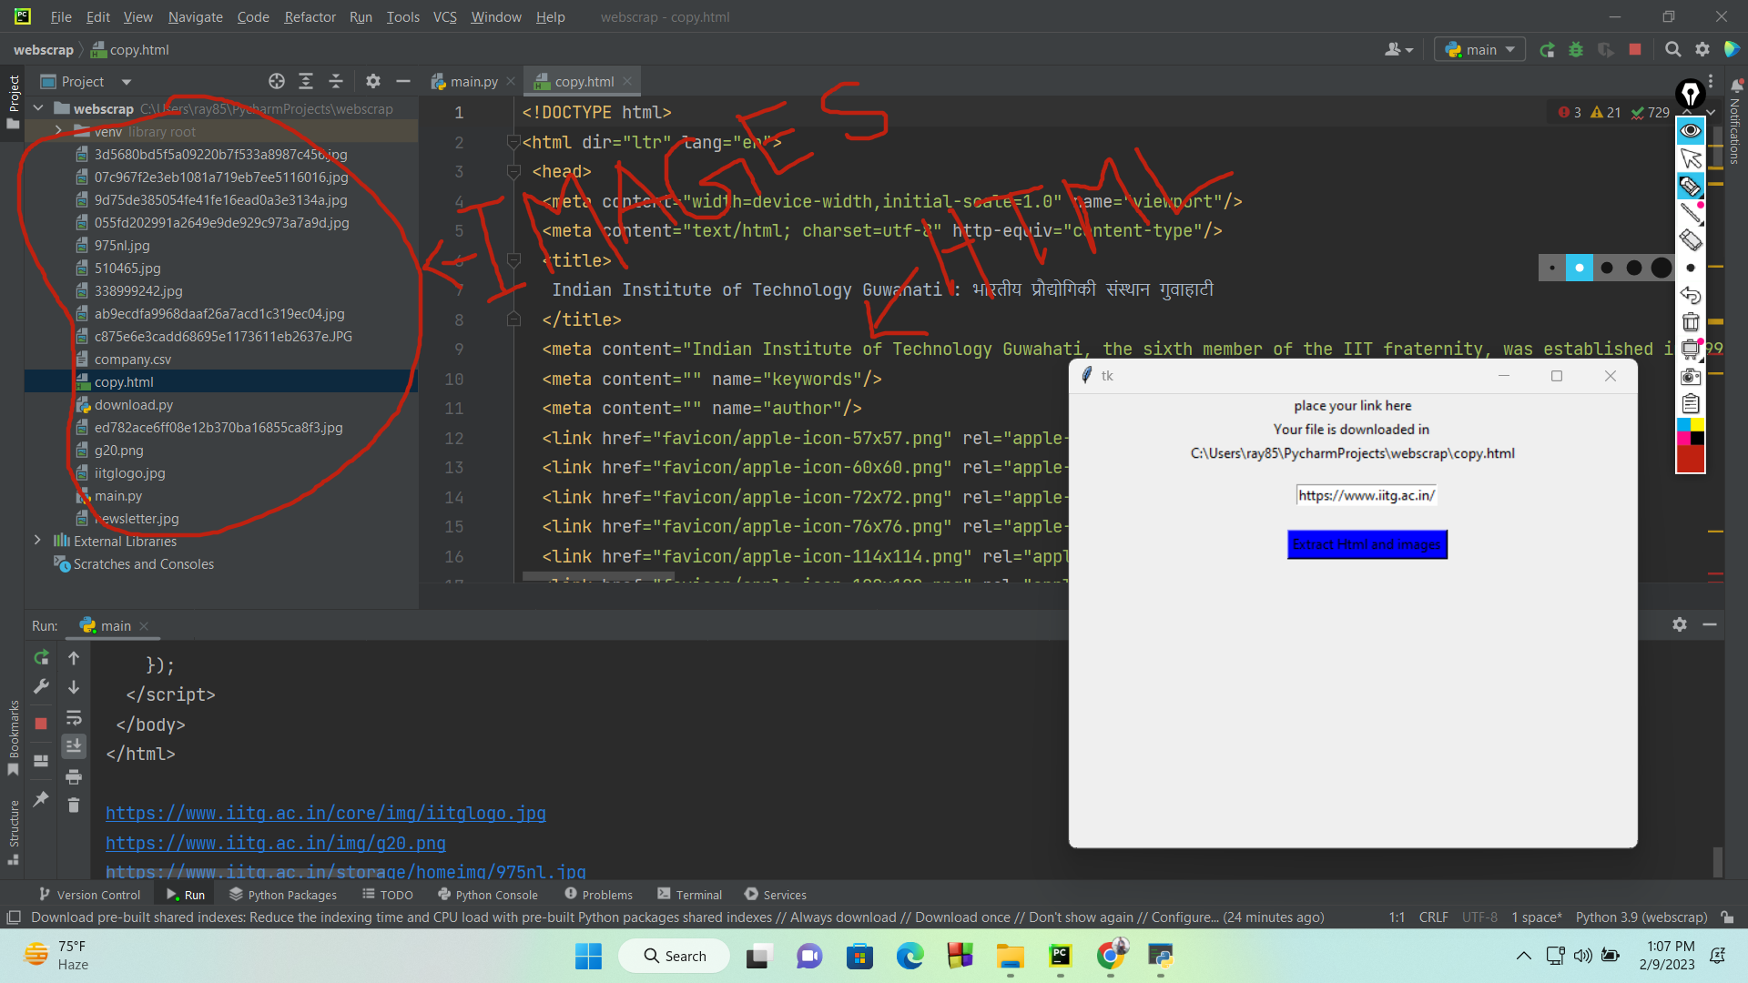This screenshot has height=983, width=1748.
Task: Open Search Everywhere with the magnifier icon
Action: (1673, 50)
